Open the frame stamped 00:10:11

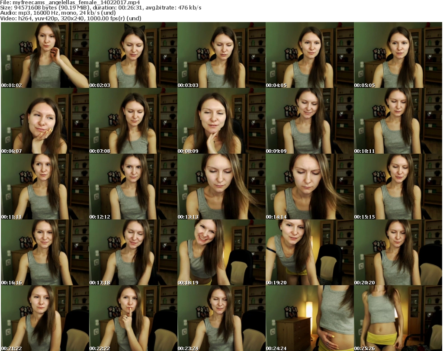(x=398, y=121)
